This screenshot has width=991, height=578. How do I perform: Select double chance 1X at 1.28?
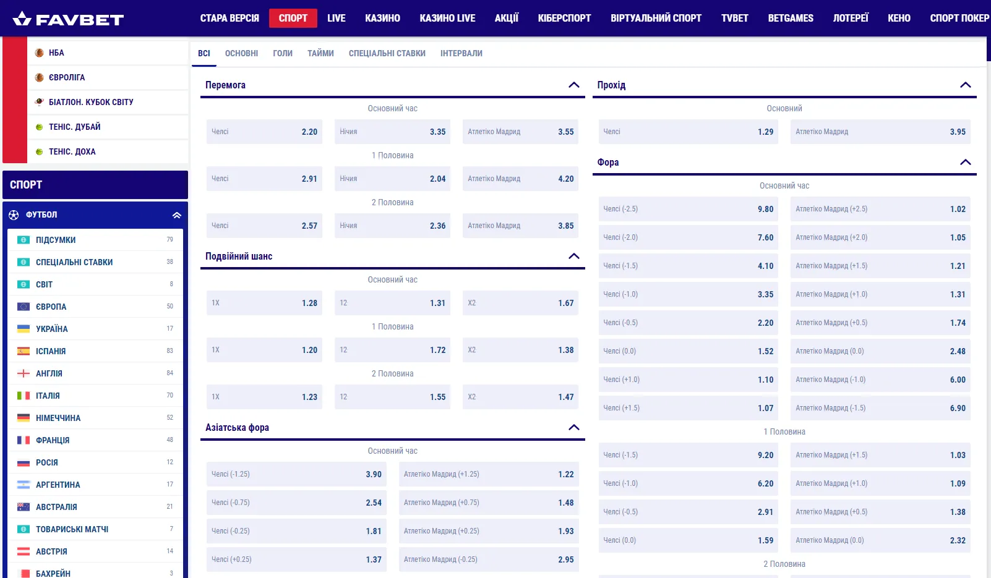pos(264,303)
